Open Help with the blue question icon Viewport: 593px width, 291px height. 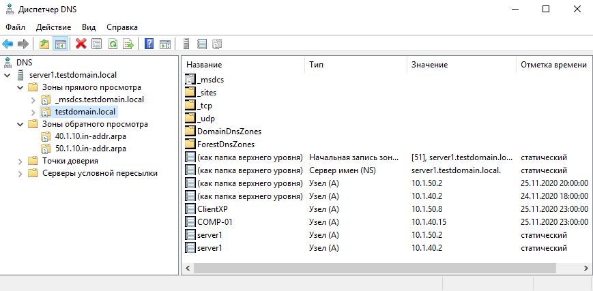point(149,44)
